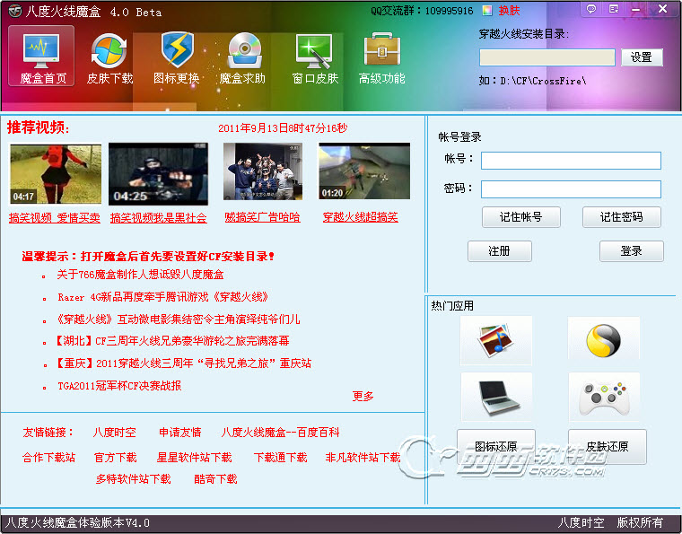Click 记住密码 button
This screenshot has height=534, width=682.
(622, 217)
